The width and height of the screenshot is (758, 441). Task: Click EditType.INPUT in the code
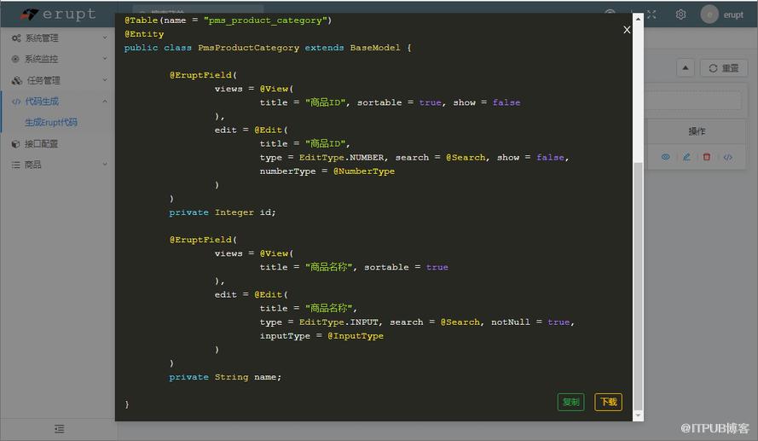click(x=338, y=322)
